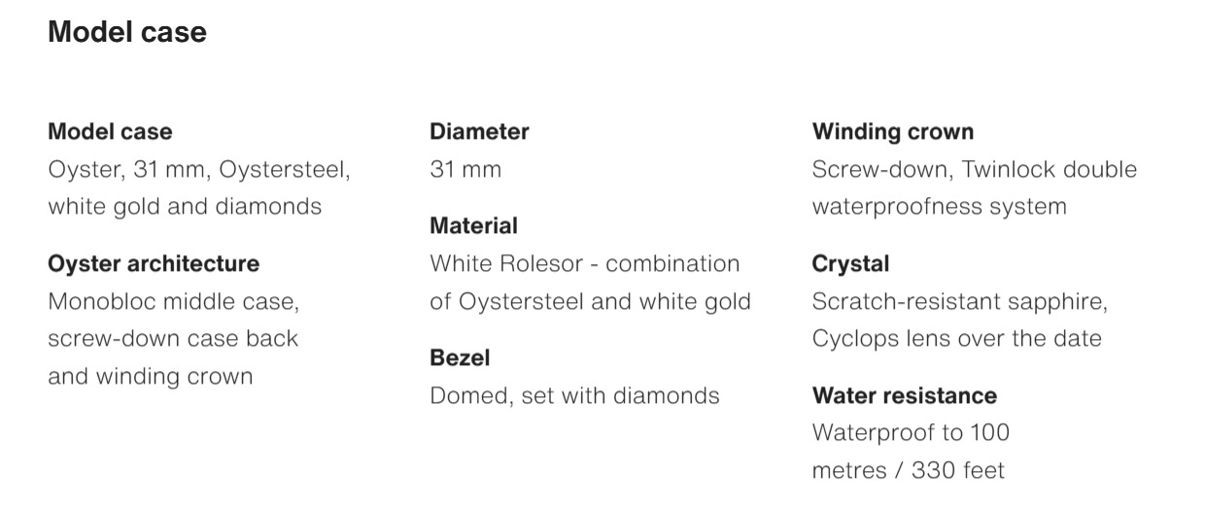
Task: Click the "Scratch-resistant sapphire," text line
Action: [x=959, y=301]
